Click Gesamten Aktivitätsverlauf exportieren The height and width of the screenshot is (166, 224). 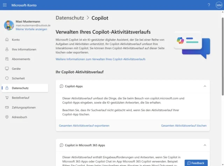pos(84,126)
